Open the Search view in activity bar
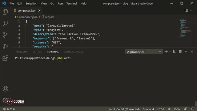 tap(5, 23)
